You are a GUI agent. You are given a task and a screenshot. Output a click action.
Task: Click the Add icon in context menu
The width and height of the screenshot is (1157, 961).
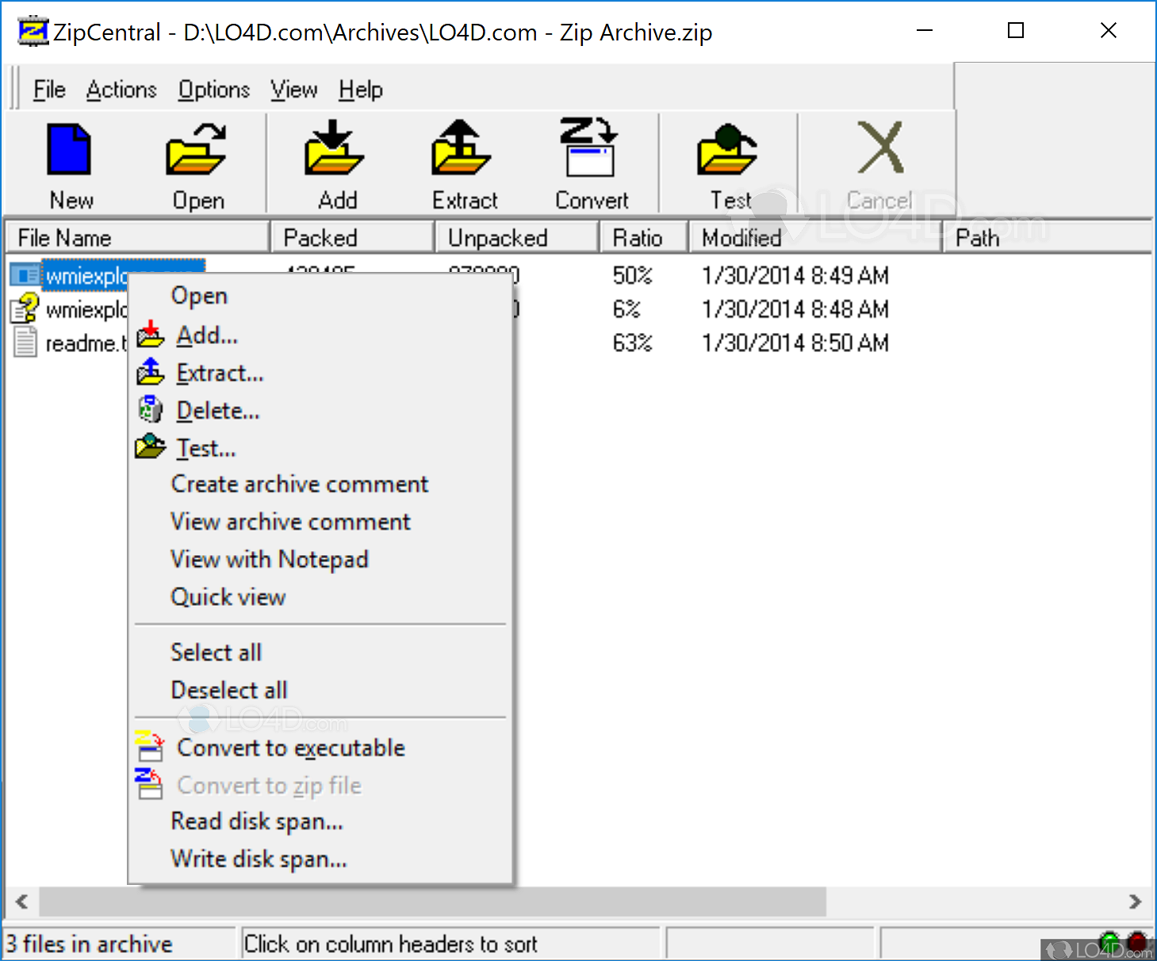point(151,335)
